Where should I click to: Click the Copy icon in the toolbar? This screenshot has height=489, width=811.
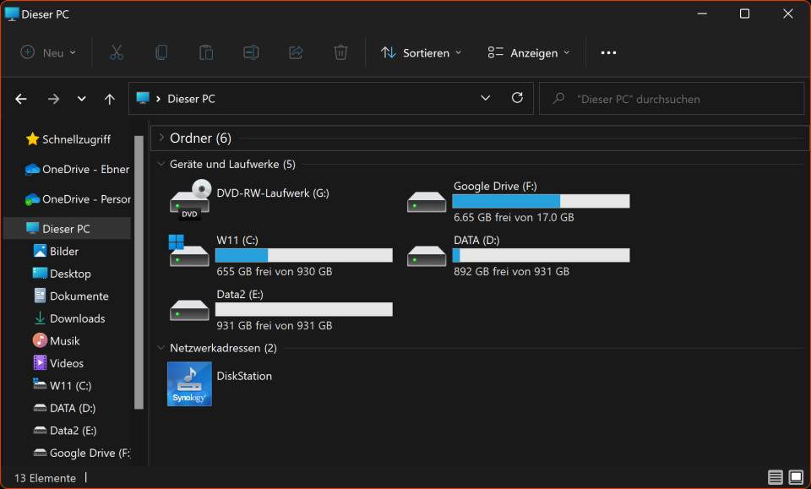[x=161, y=52]
